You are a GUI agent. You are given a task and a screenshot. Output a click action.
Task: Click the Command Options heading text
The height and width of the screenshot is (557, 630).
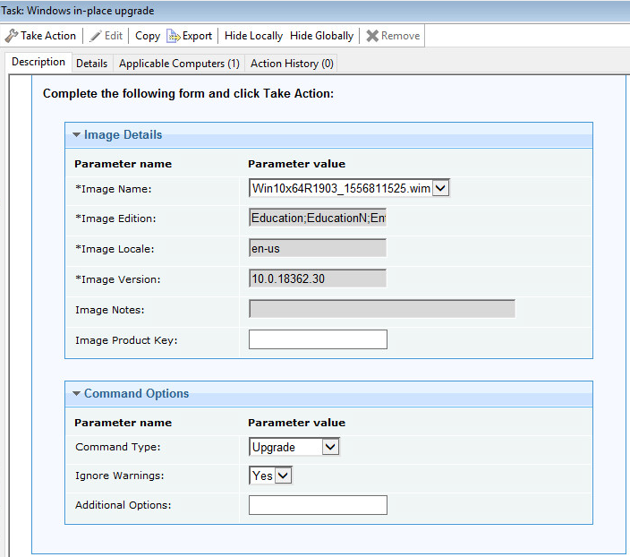click(x=136, y=393)
